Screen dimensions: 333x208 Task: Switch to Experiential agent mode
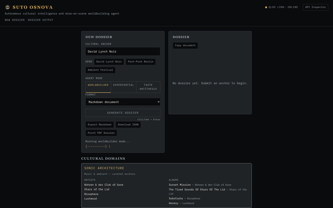pos(124,87)
